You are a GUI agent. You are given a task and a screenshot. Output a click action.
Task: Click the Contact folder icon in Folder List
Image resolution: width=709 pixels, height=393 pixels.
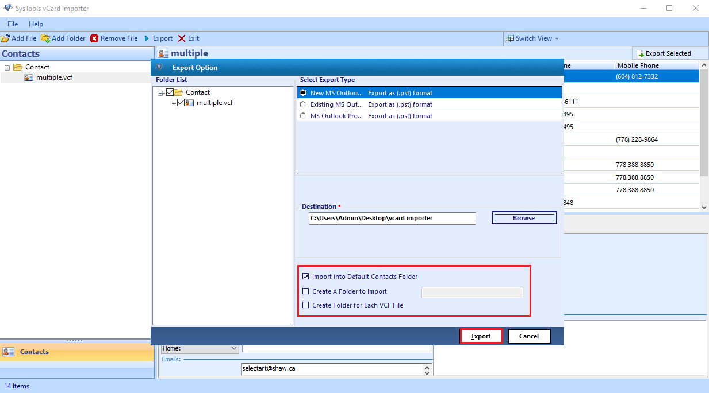[179, 92]
